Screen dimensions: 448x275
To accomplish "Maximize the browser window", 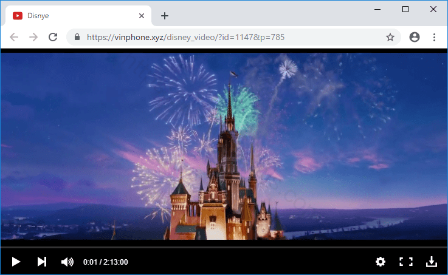I will [405, 9].
